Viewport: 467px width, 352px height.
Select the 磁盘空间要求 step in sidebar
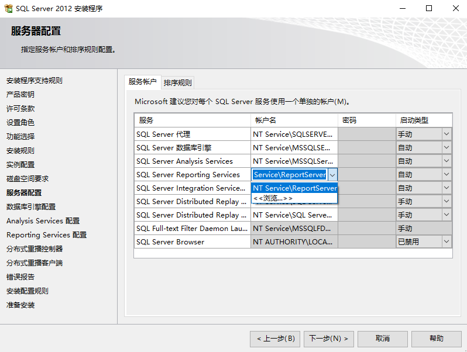[28, 179]
